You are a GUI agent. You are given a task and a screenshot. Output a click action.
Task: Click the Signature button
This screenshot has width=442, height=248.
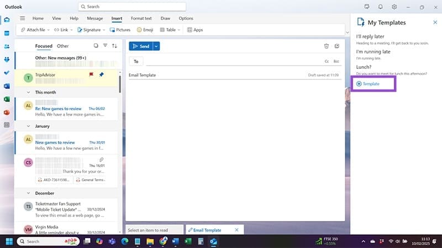(89, 30)
